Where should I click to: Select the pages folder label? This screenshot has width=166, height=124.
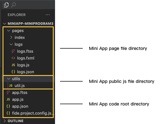point(18,31)
